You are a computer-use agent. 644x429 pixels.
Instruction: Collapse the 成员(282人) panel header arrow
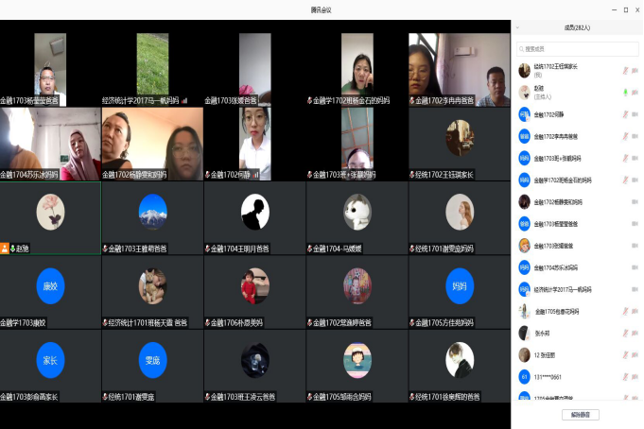(x=518, y=27)
